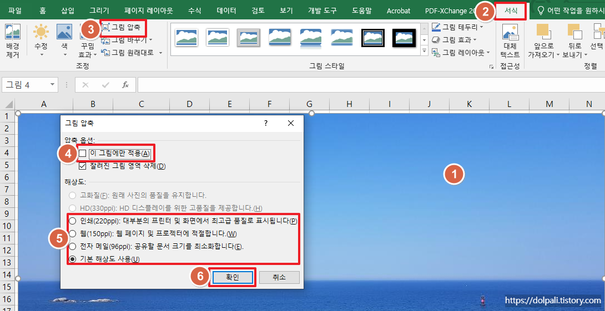
Task: Open Bring Forward dropdown arrow
Action: [558, 55]
